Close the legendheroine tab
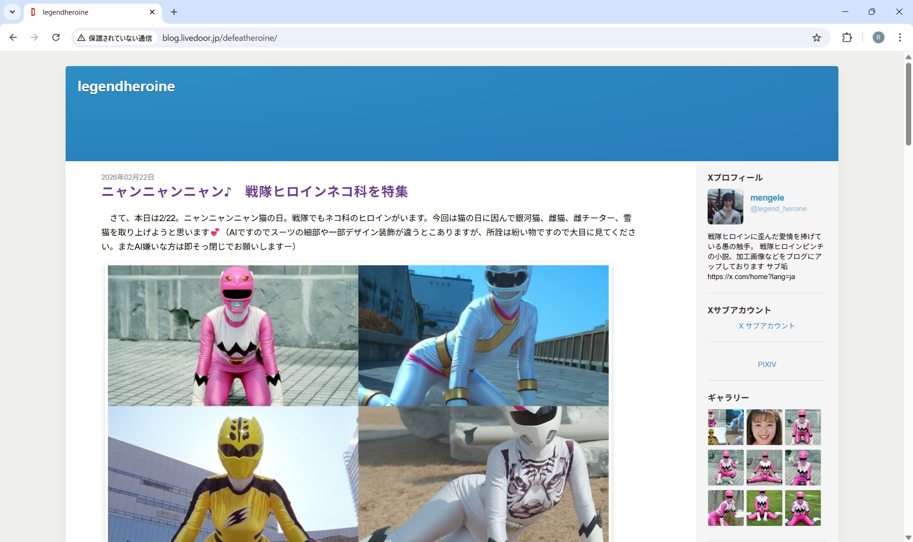Viewport: 913px width, 542px height. 152,12
